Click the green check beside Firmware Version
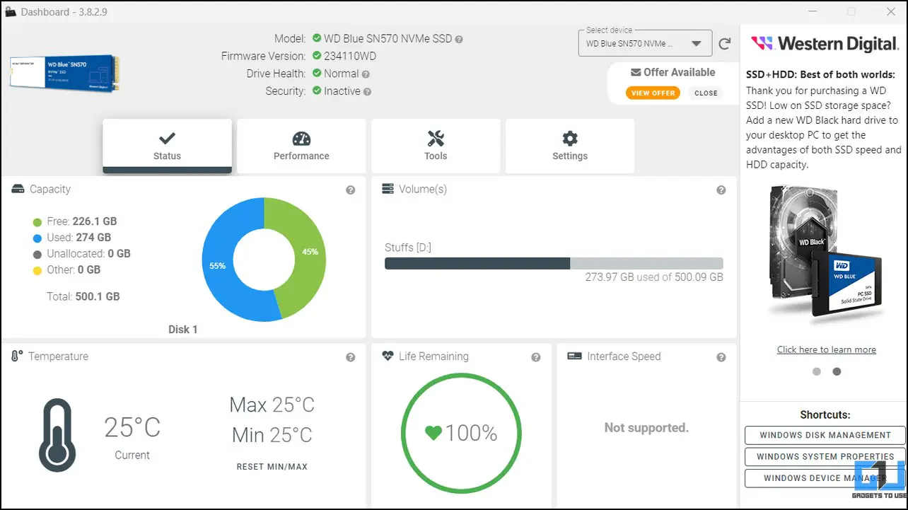The width and height of the screenshot is (908, 510). point(317,56)
